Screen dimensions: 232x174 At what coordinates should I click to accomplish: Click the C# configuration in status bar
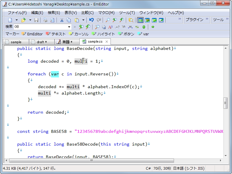(148, 168)
